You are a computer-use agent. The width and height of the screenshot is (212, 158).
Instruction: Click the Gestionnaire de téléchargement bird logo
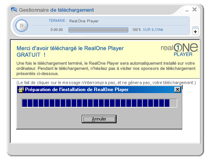pyautogui.click(x=14, y=10)
